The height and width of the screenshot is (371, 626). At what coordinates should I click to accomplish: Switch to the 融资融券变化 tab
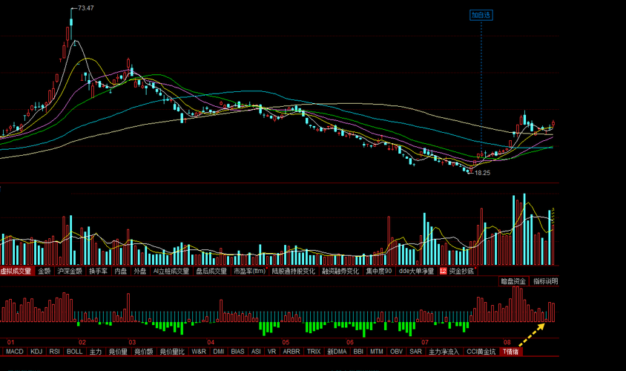340,271
